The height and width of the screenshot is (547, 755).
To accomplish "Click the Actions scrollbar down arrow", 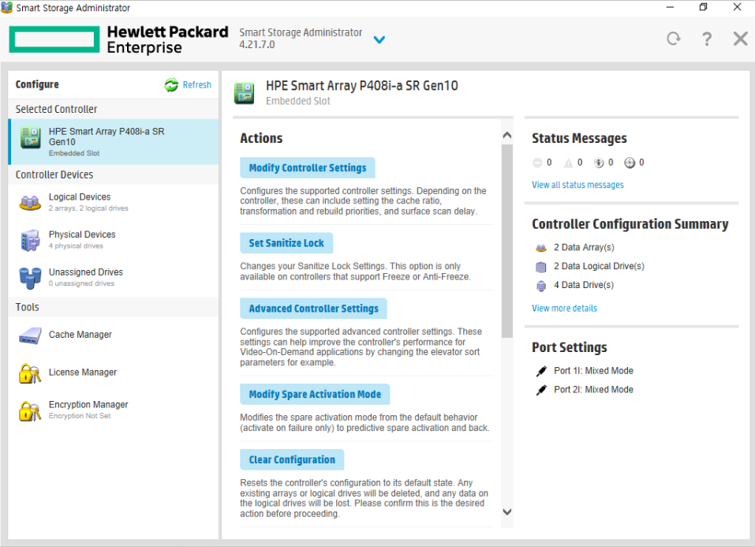I will (x=507, y=511).
